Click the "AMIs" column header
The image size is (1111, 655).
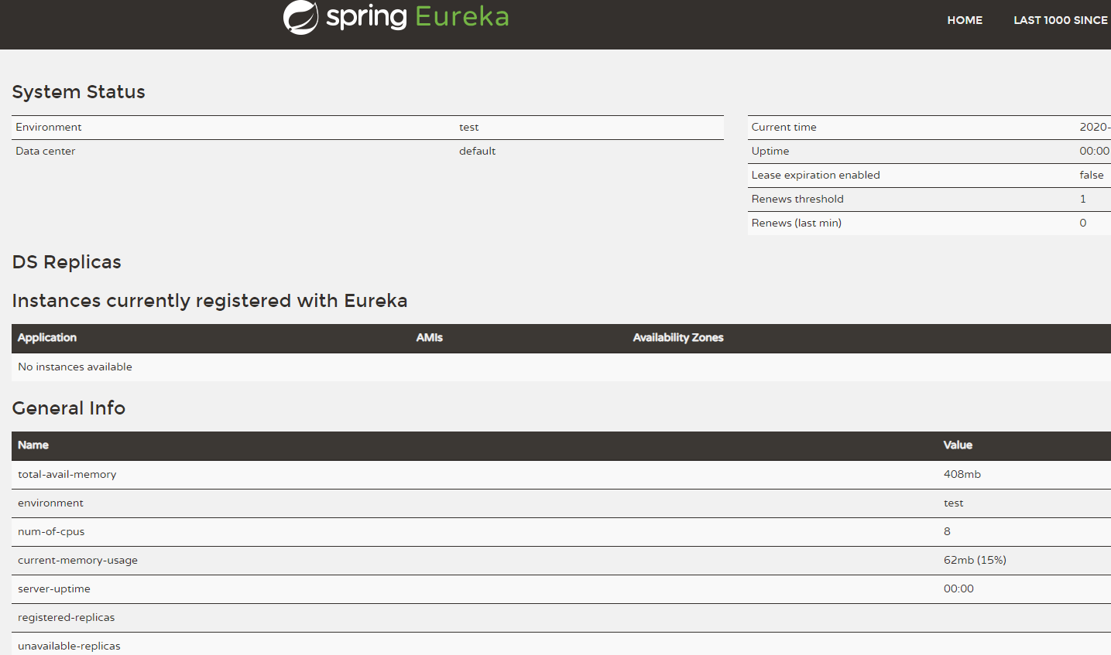coord(430,338)
